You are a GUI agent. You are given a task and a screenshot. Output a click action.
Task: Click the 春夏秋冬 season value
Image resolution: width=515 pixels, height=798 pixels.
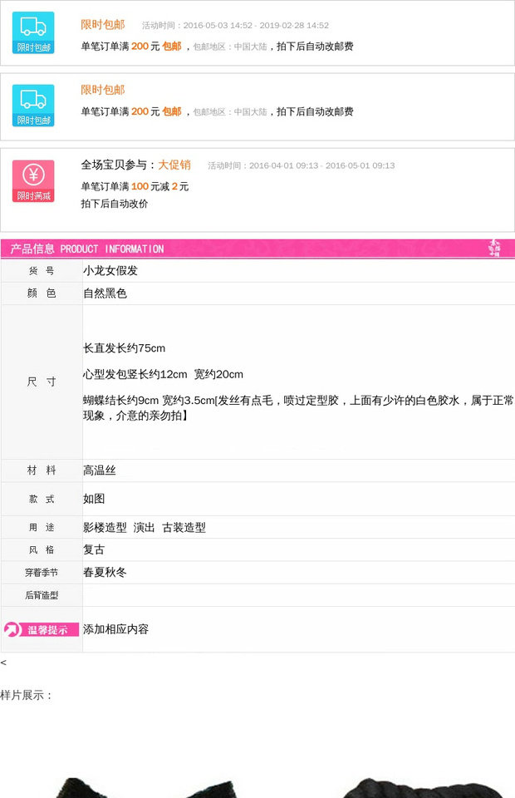click(x=105, y=573)
